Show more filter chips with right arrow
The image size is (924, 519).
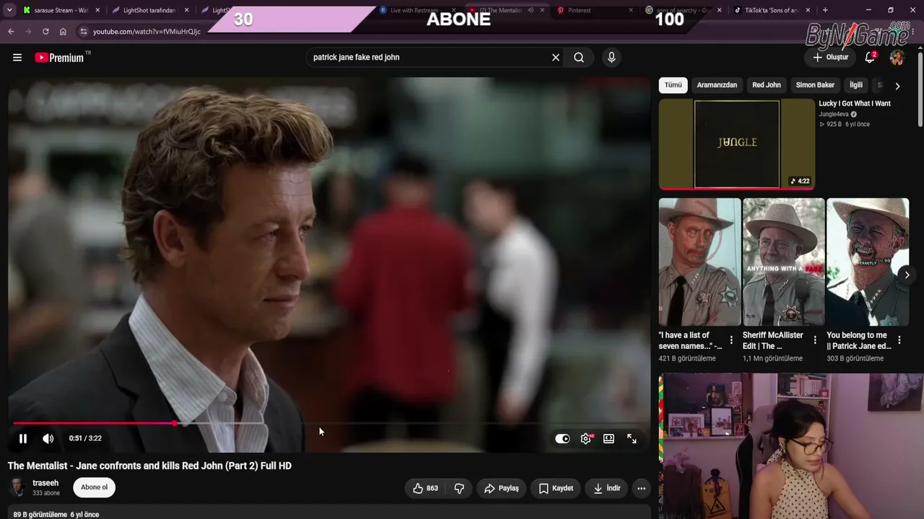[897, 86]
